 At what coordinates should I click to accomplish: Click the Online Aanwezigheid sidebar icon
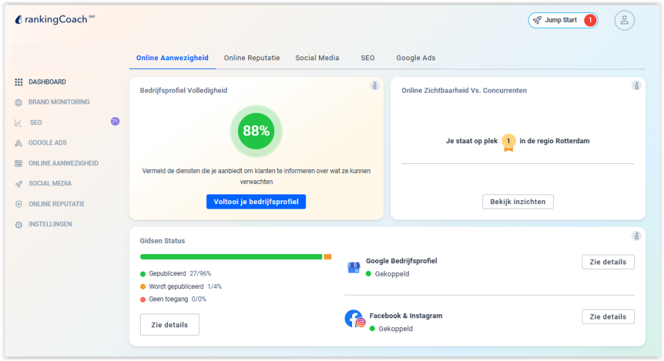[19, 163]
